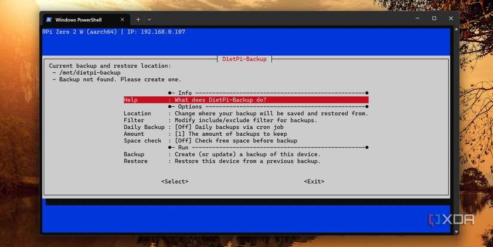Screen dimensions: 493x247
Task: Toggle the Daily Backup option
Action: click(203, 127)
